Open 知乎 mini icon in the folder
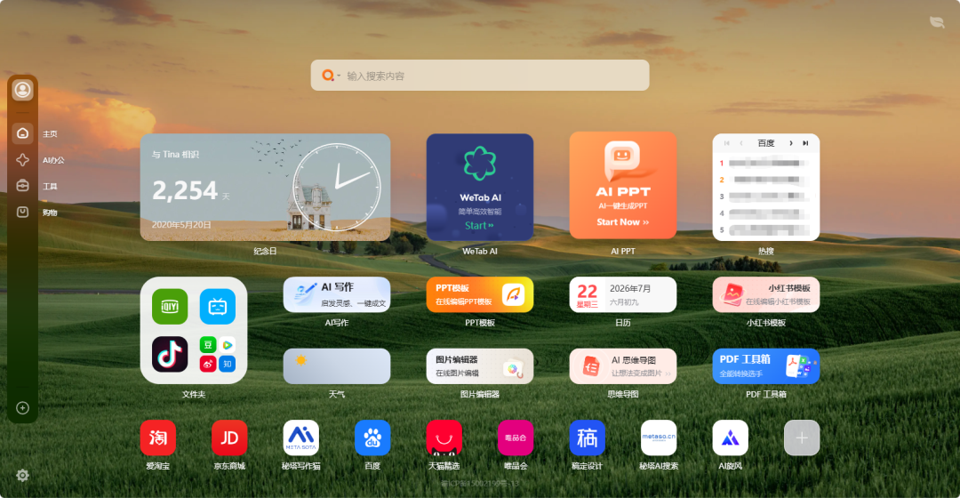 pos(228,364)
